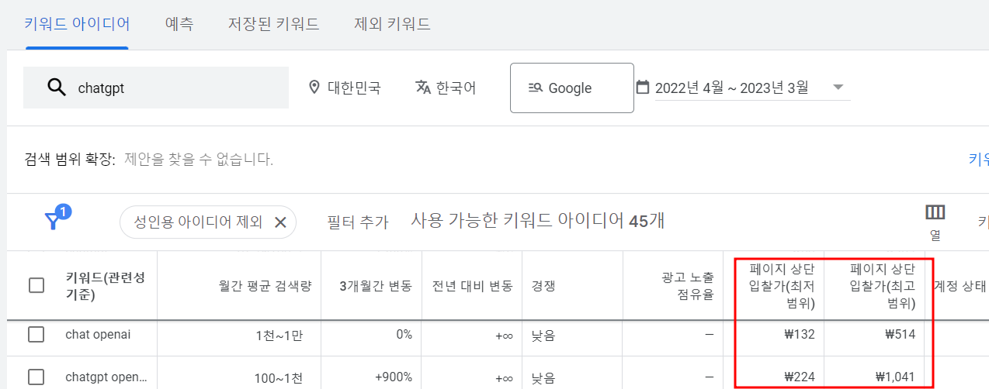Click the chatgpt search keyword field

[156, 88]
